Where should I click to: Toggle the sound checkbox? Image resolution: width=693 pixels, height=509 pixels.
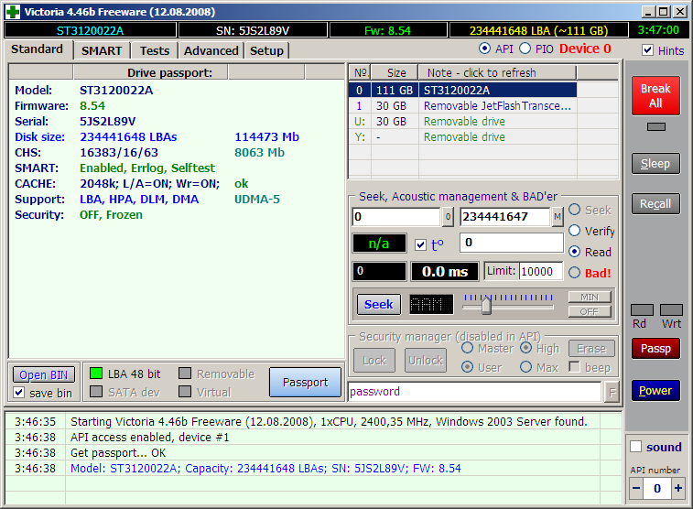click(x=635, y=446)
